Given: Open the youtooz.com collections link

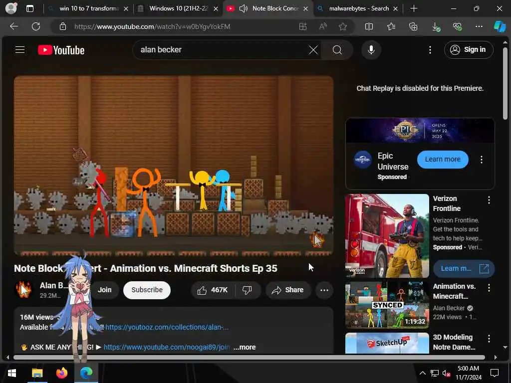Looking at the screenshot, I should click(x=167, y=327).
